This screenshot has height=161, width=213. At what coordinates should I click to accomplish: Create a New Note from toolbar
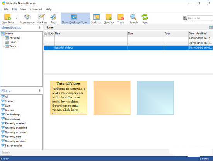coord(8,19)
